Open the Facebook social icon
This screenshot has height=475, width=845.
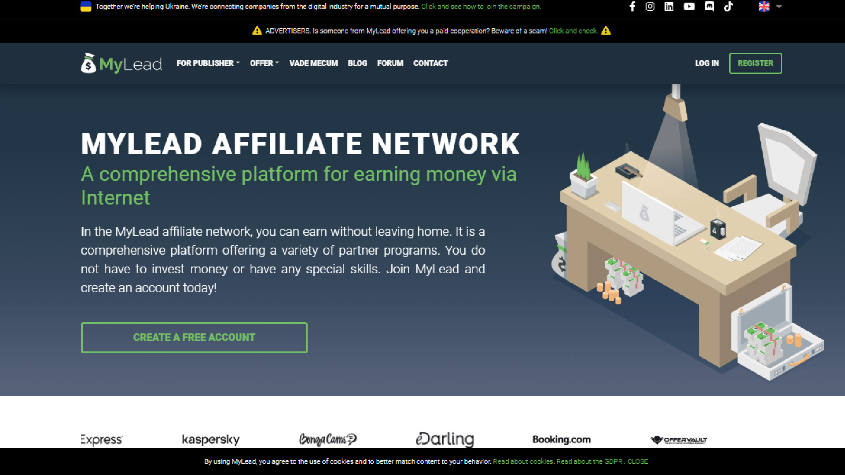632,7
